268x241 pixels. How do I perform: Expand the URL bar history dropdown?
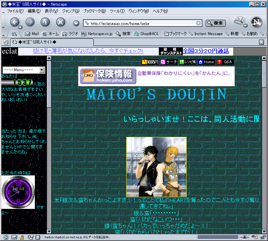click(198, 23)
